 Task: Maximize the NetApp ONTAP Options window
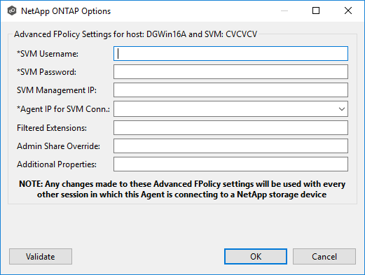point(316,10)
